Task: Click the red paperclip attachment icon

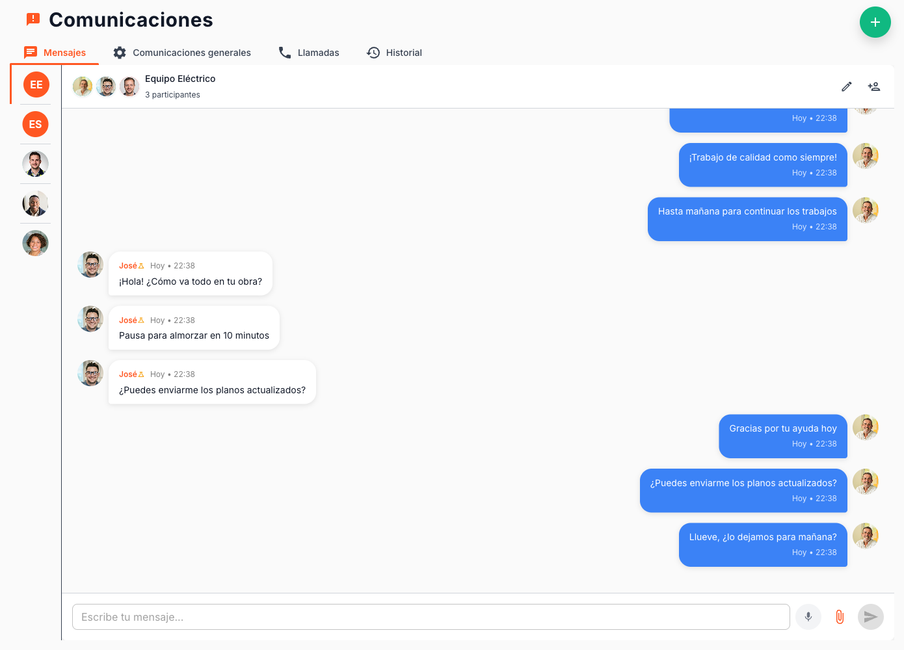Action: (839, 617)
